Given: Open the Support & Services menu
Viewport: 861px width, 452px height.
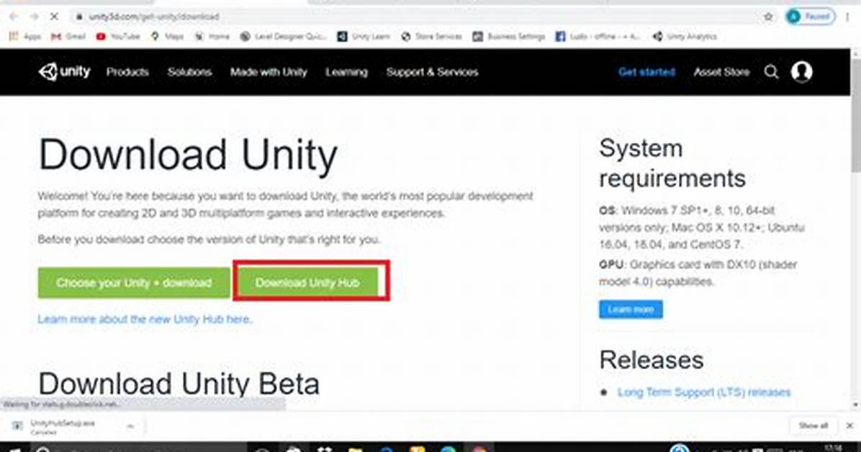Looking at the screenshot, I should point(432,72).
